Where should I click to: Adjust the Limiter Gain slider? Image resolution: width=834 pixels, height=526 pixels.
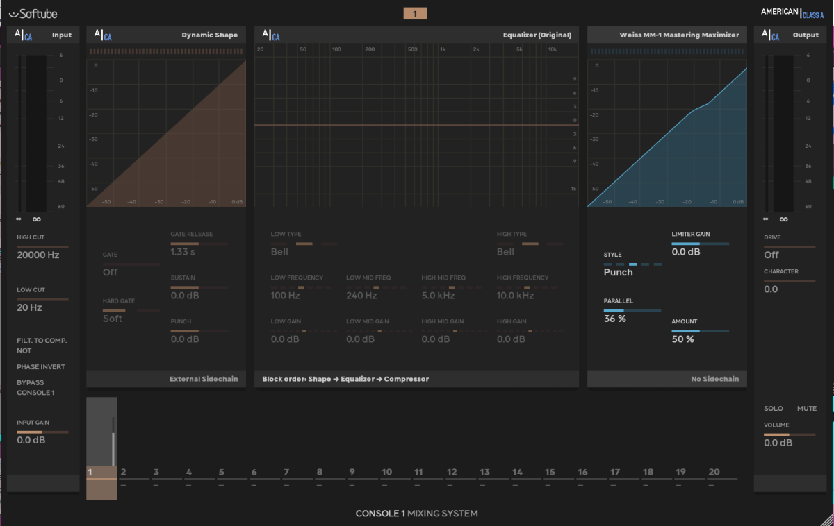701,244
